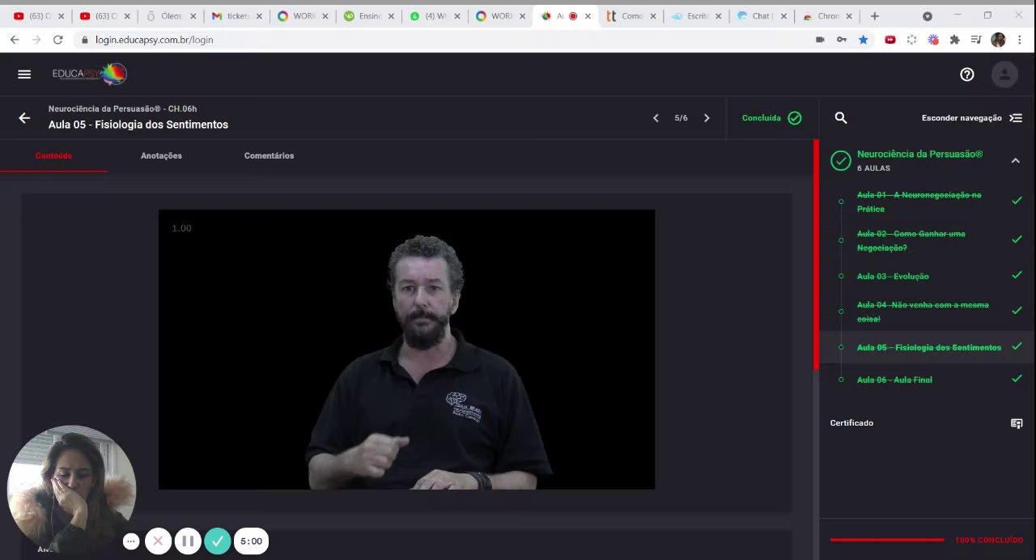Switch to the Gmail tickets tab
The width and height of the screenshot is (1036, 560).
(x=236, y=16)
